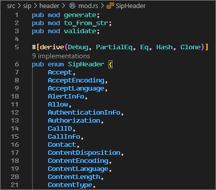
Task: Click the 'CallID' variant
Action: click(x=60, y=129)
